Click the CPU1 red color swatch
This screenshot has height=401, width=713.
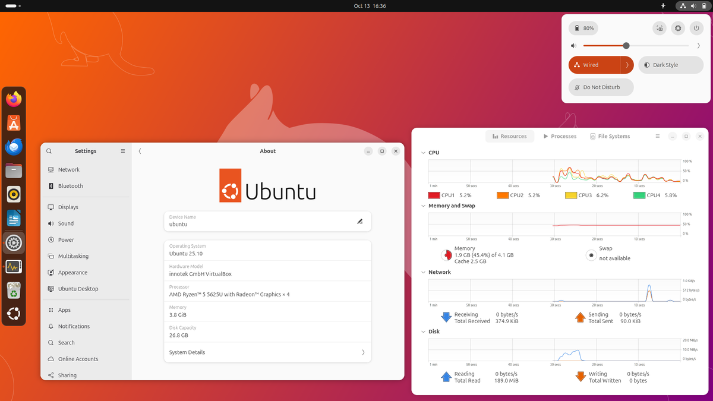click(x=434, y=195)
